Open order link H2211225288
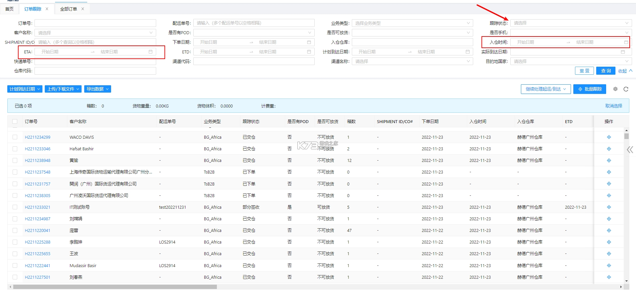Viewport: 636px width, 291px height. [x=37, y=242]
